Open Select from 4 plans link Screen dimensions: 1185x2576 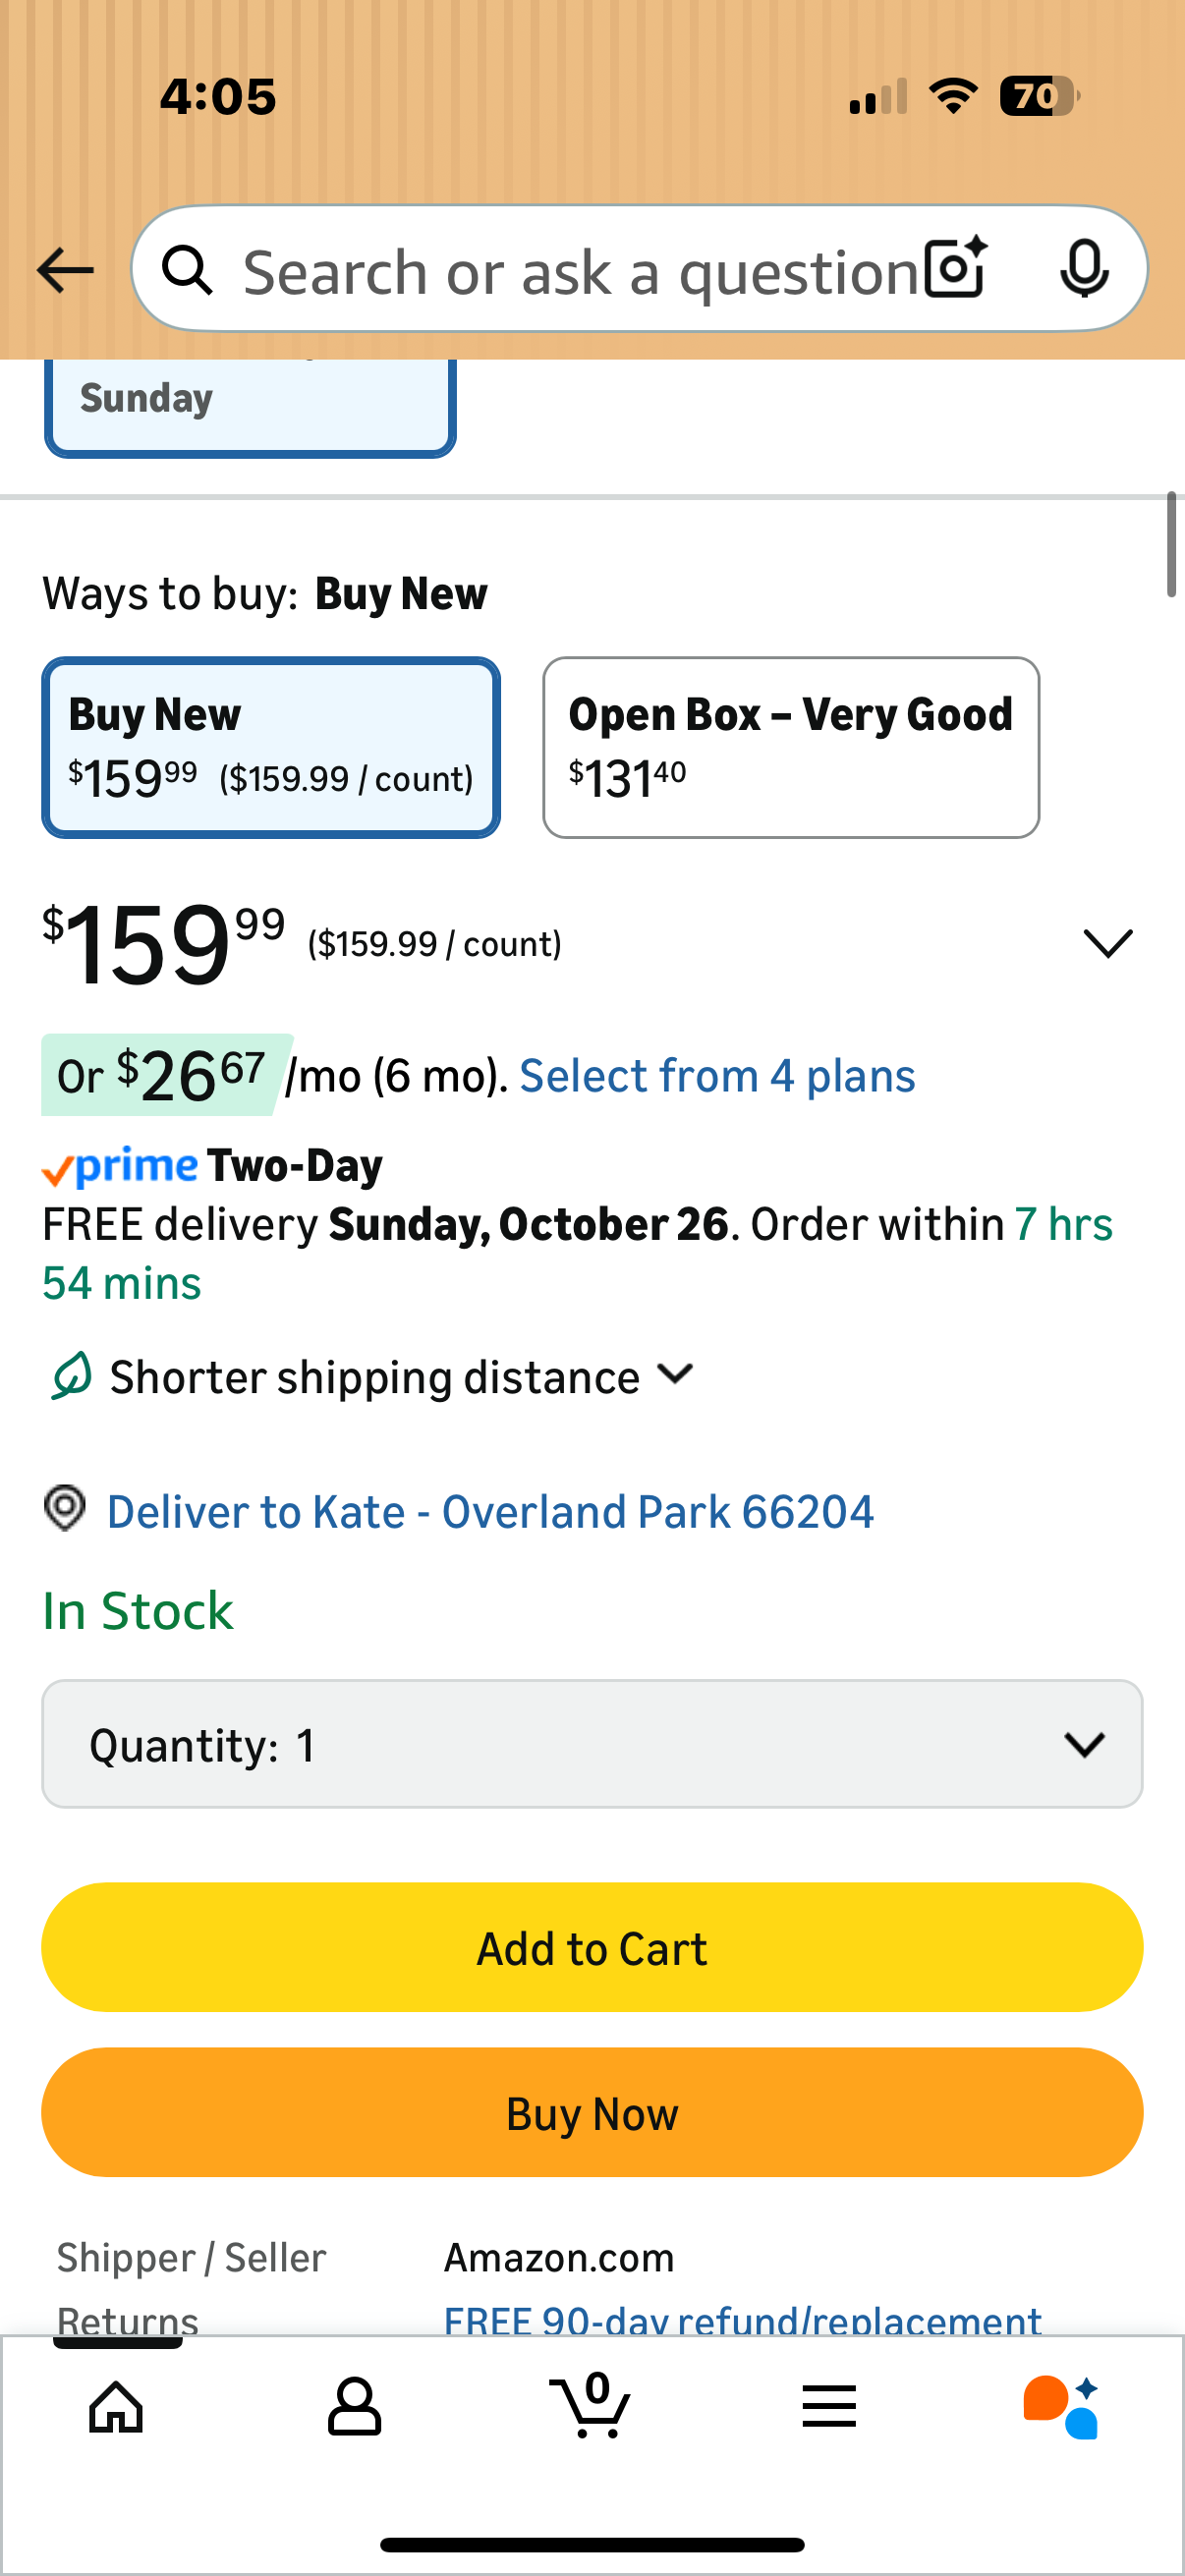click(x=717, y=1076)
